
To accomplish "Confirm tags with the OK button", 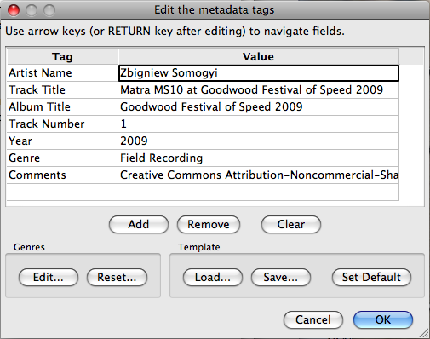I will 383,319.
